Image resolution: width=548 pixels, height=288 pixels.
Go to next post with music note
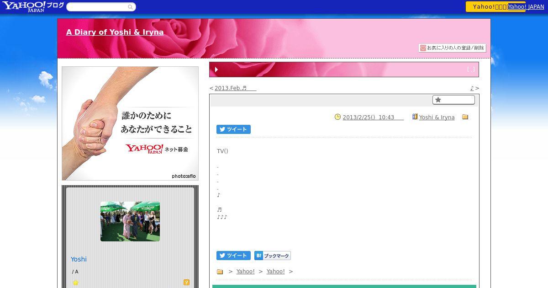click(x=472, y=88)
